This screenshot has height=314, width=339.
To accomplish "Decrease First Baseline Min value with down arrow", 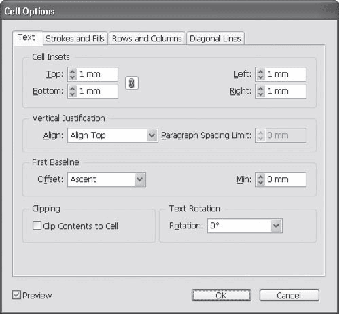I will 261,183.
